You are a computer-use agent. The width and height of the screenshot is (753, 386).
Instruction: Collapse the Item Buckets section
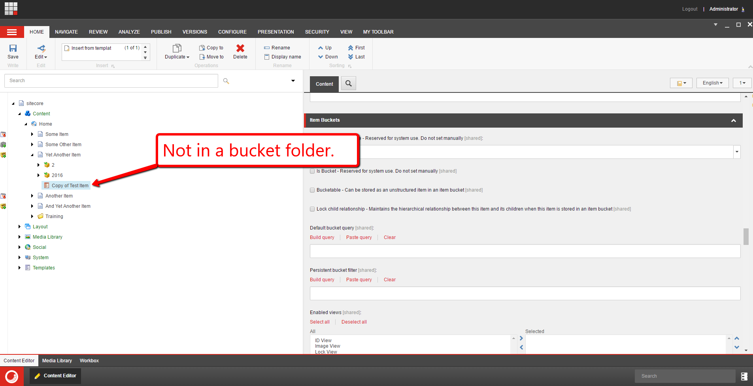733,121
